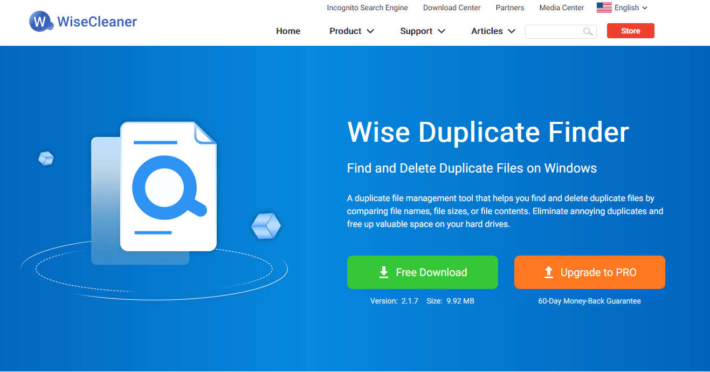Open the Partners link

tap(510, 8)
